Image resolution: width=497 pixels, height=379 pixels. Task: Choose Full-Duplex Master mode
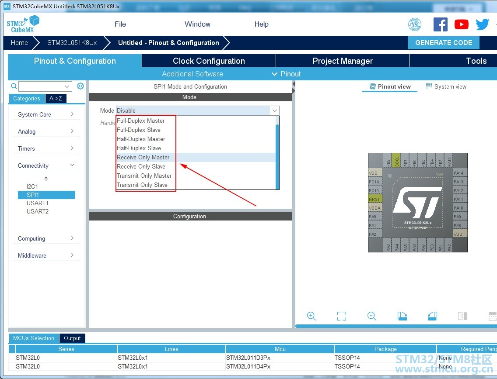click(x=196, y=121)
